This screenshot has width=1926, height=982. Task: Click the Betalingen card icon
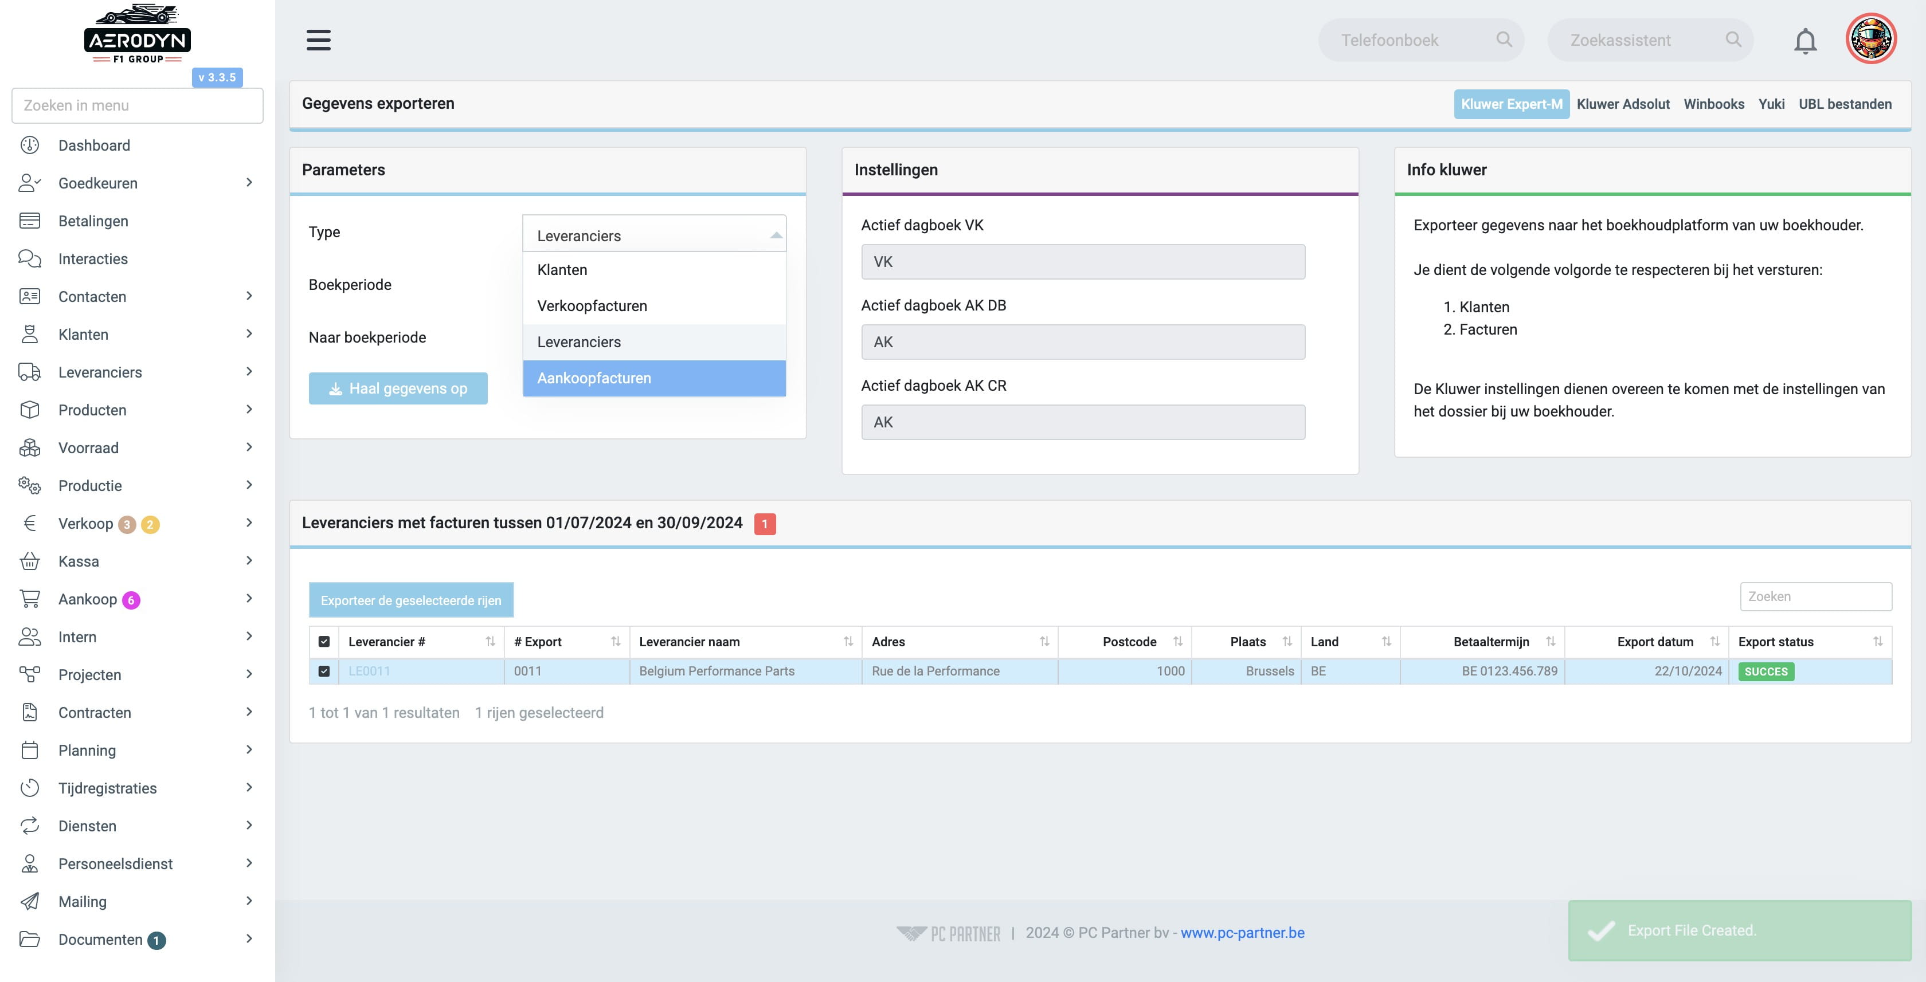point(30,221)
